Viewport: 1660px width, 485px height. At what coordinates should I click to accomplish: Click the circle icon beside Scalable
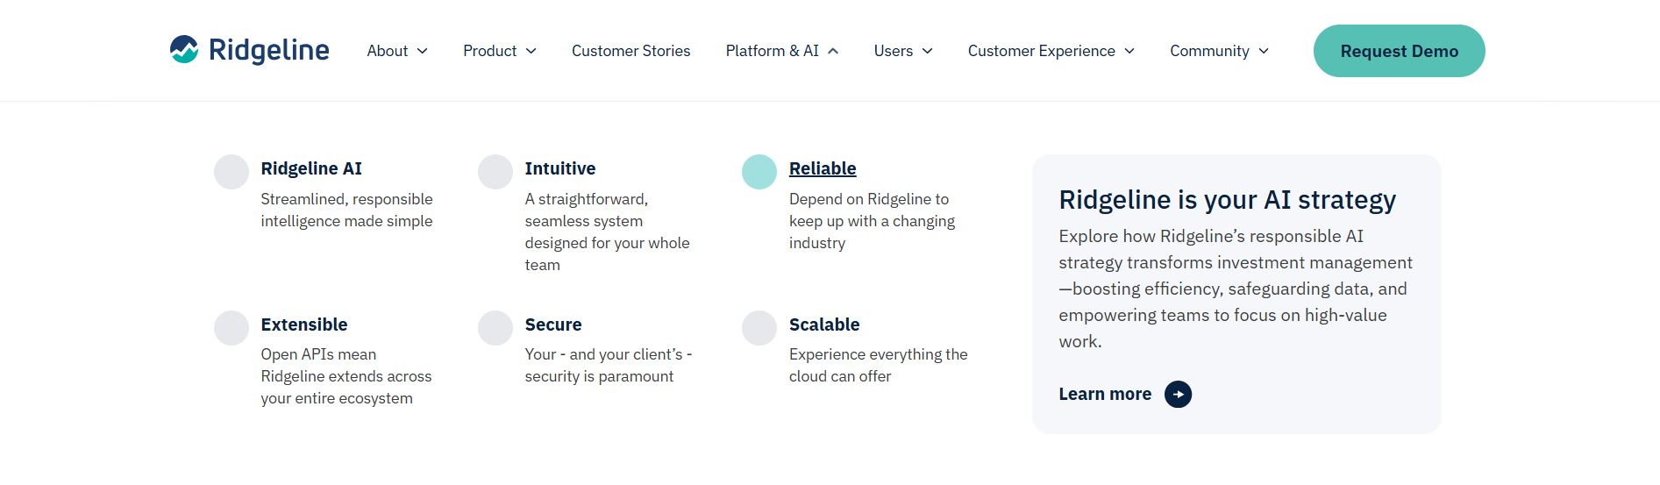[x=759, y=328]
